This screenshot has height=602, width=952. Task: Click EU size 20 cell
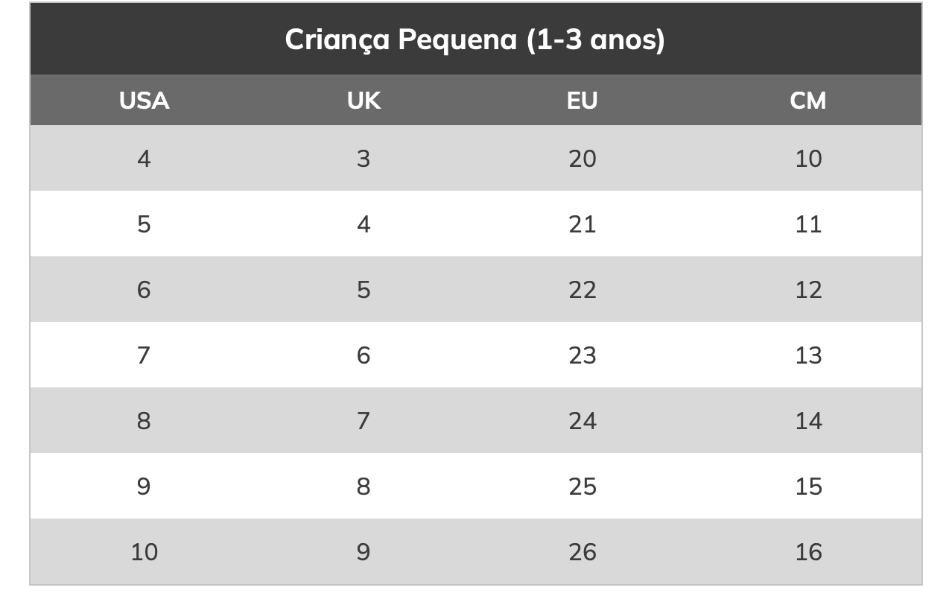click(582, 159)
